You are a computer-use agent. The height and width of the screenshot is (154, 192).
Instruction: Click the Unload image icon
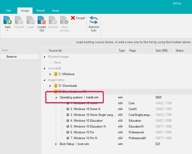point(53,20)
